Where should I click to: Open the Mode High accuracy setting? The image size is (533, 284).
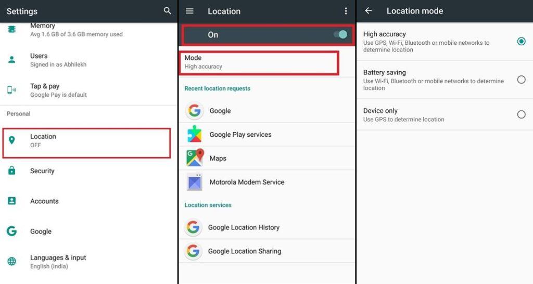[259, 62]
